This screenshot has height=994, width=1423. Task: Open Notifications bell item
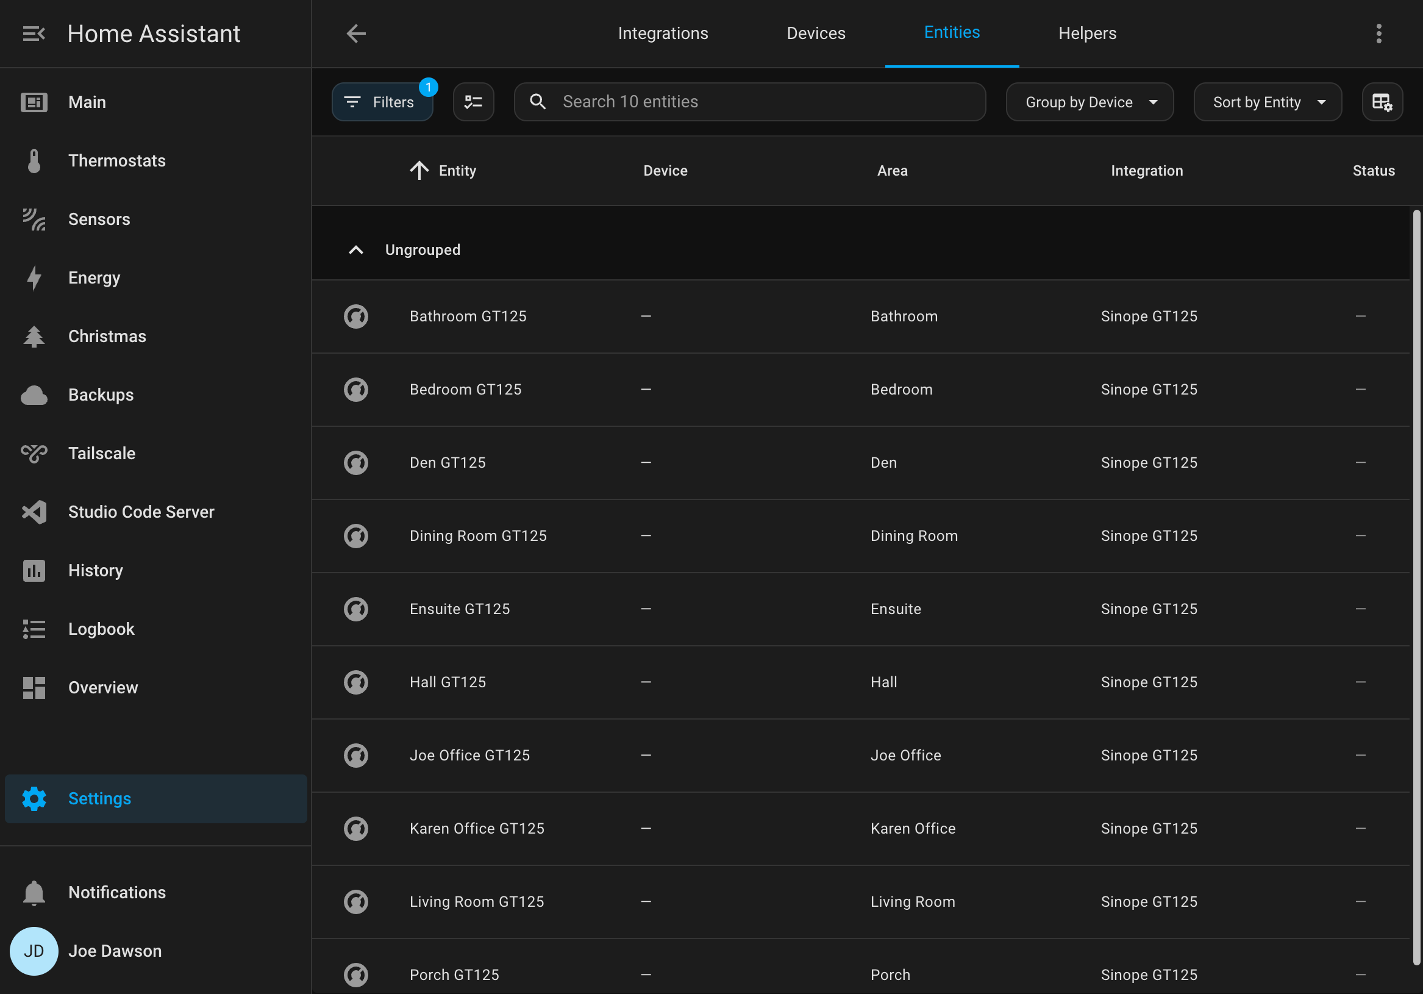click(x=155, y=893)
